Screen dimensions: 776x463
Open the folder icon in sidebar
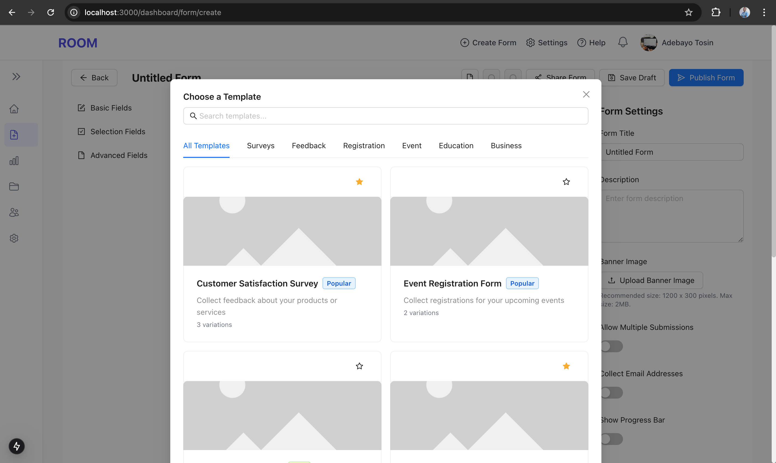click(x=14, y=186)
